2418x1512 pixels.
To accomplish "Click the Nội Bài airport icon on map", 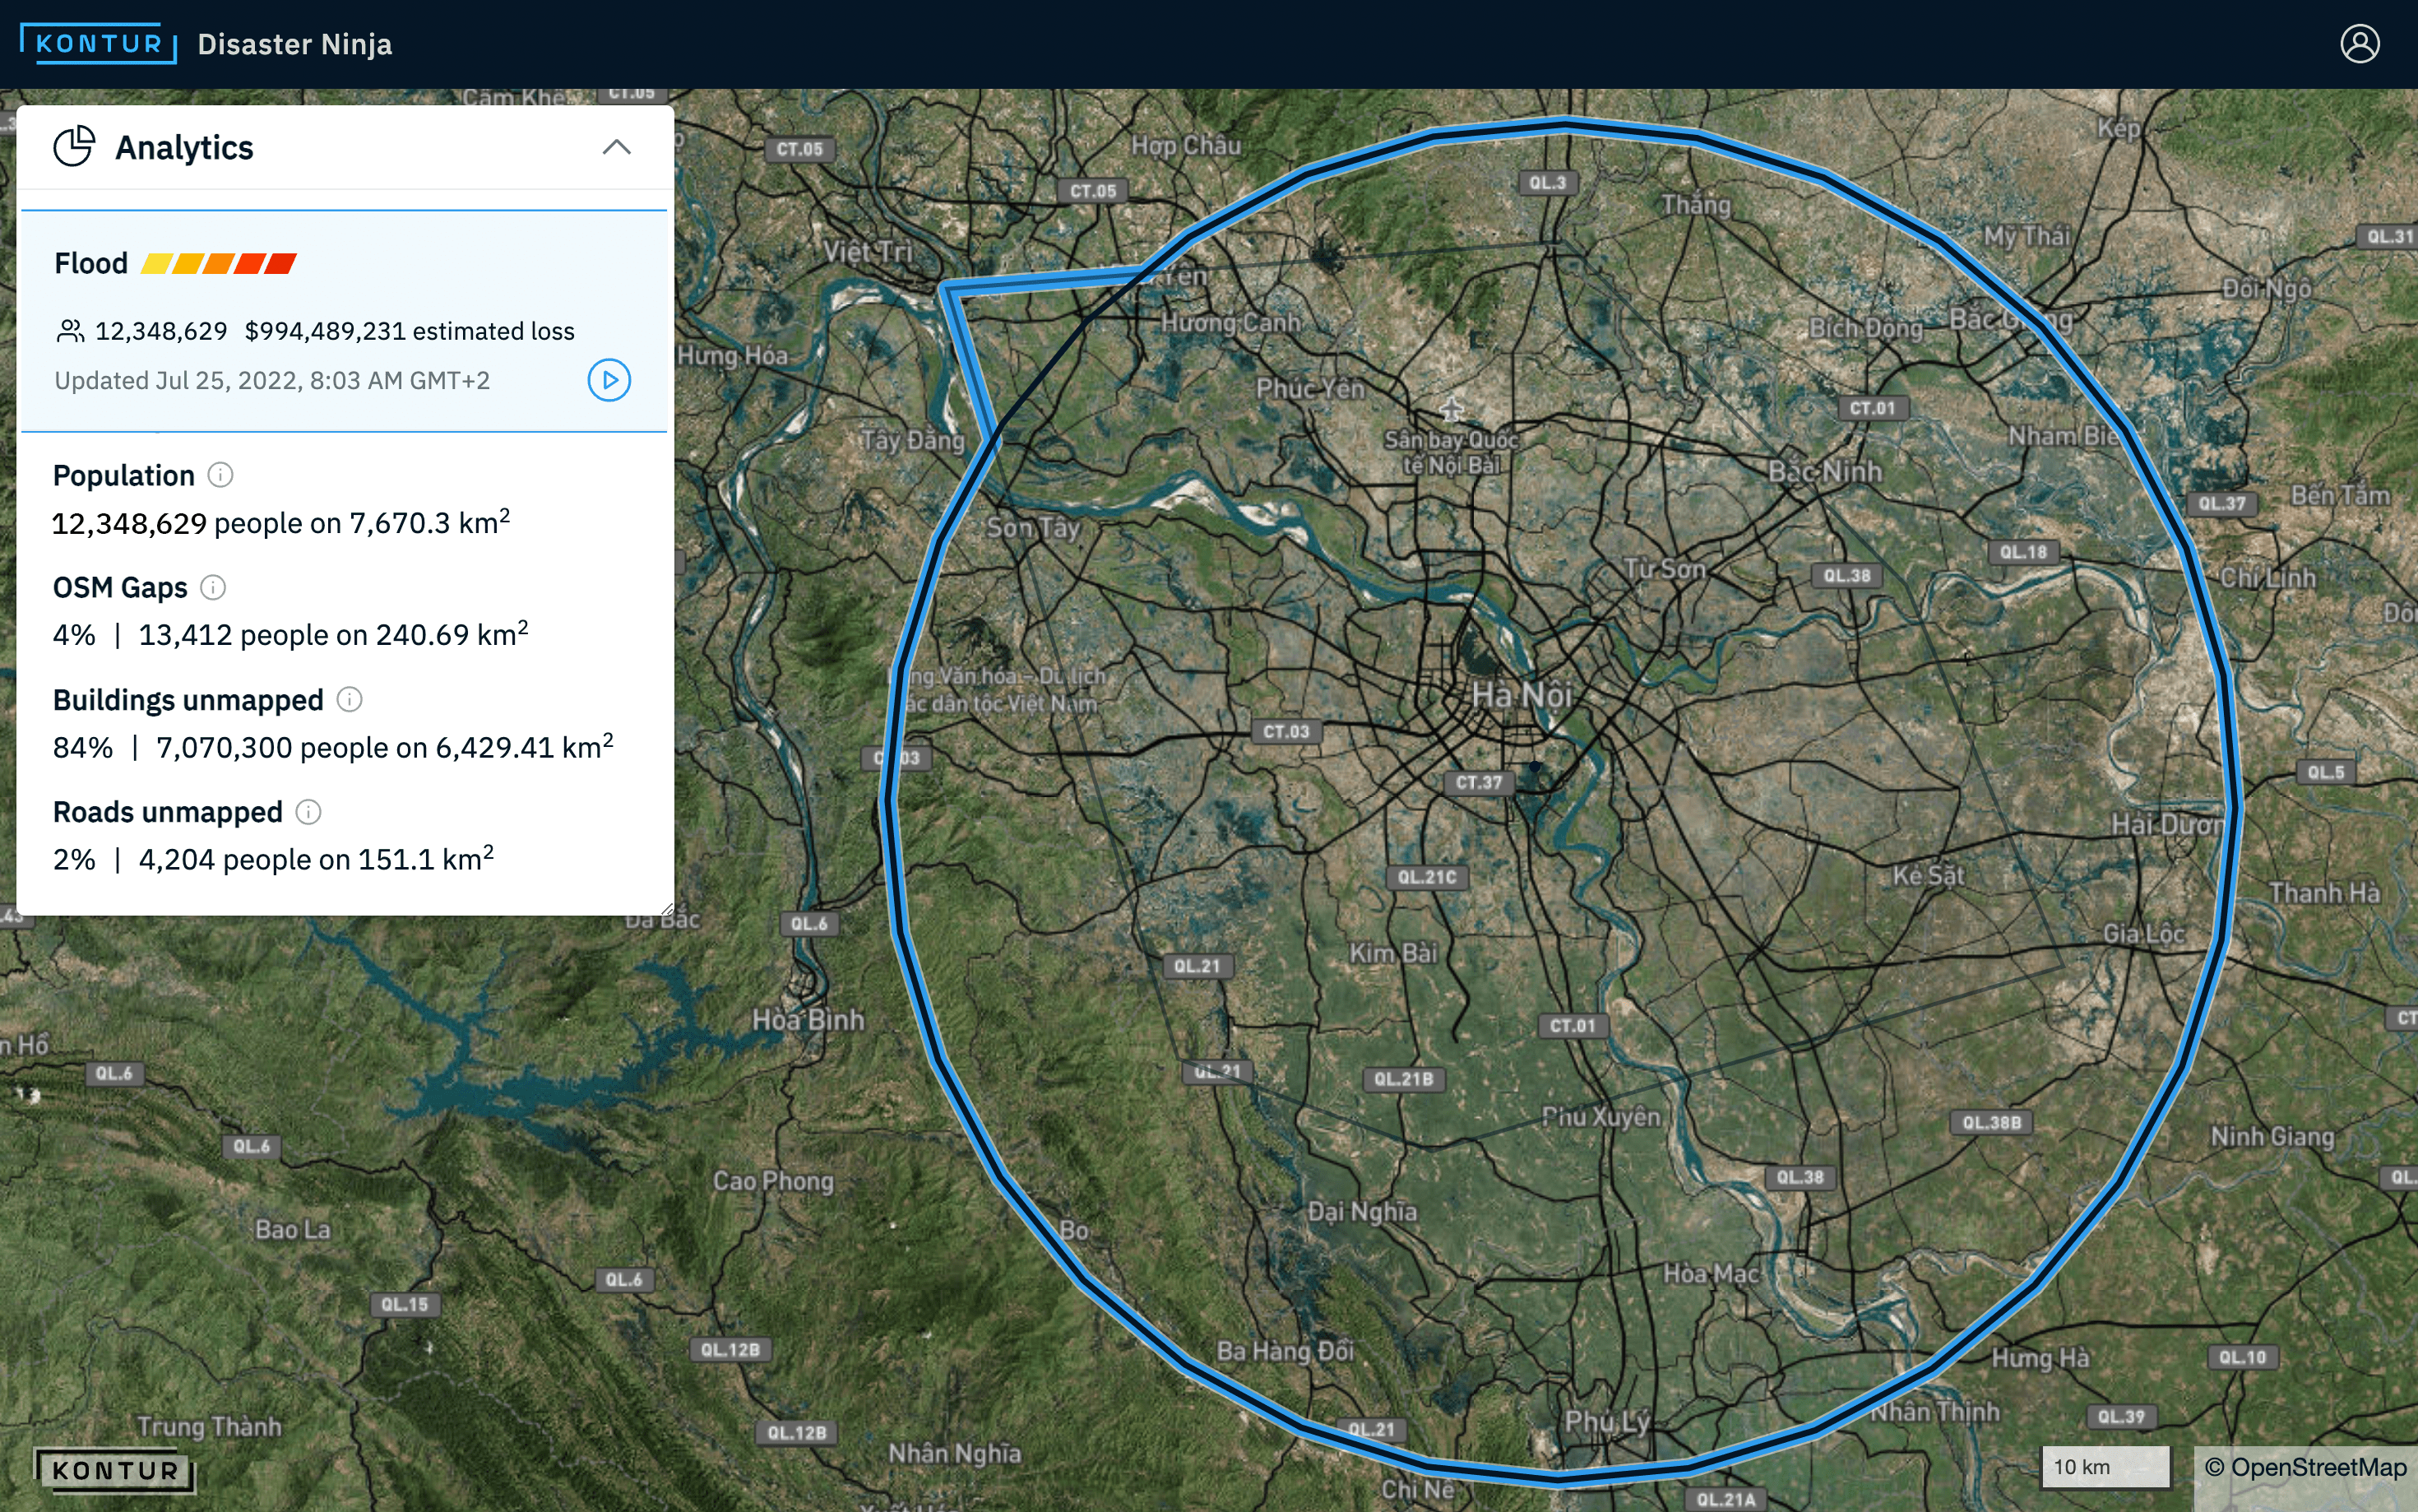I will click(x=1452, y=409).
